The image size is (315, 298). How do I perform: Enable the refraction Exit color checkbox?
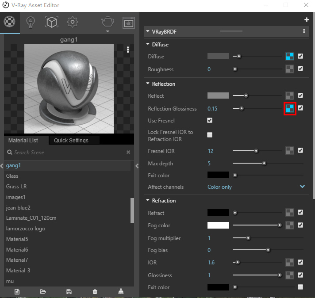[300, 287]
